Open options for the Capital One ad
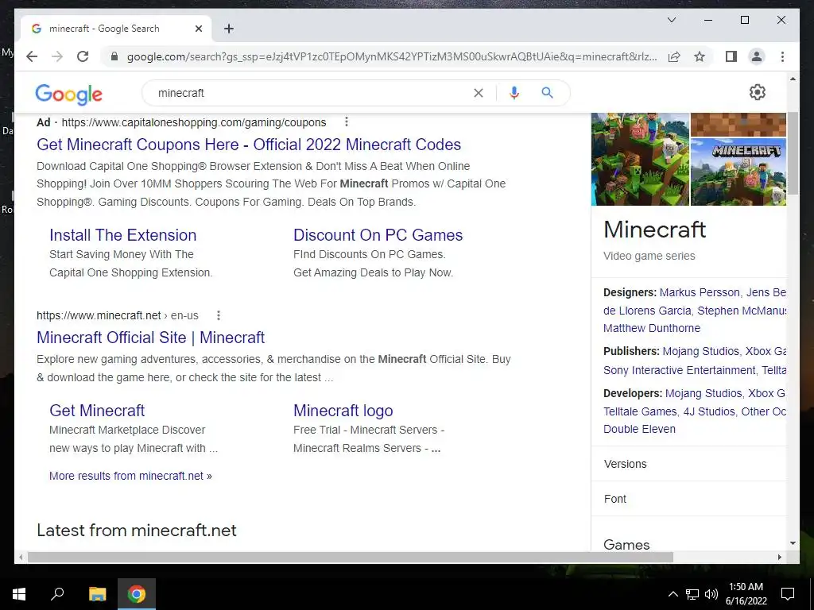 [347, 122]
